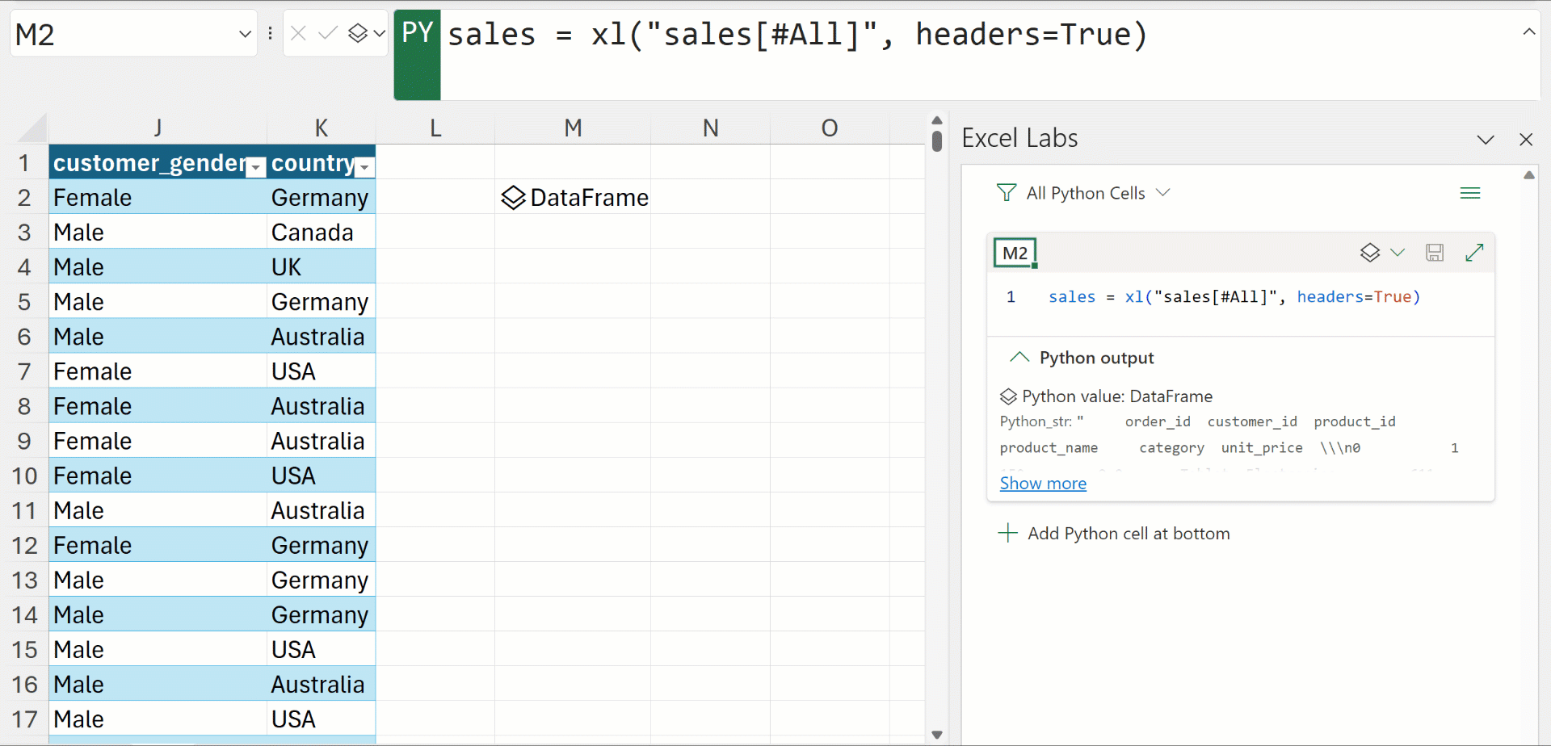This screenshot has width=1551, height=746.
Task: Collapse the Python output section
Action: coord(1019,357)
